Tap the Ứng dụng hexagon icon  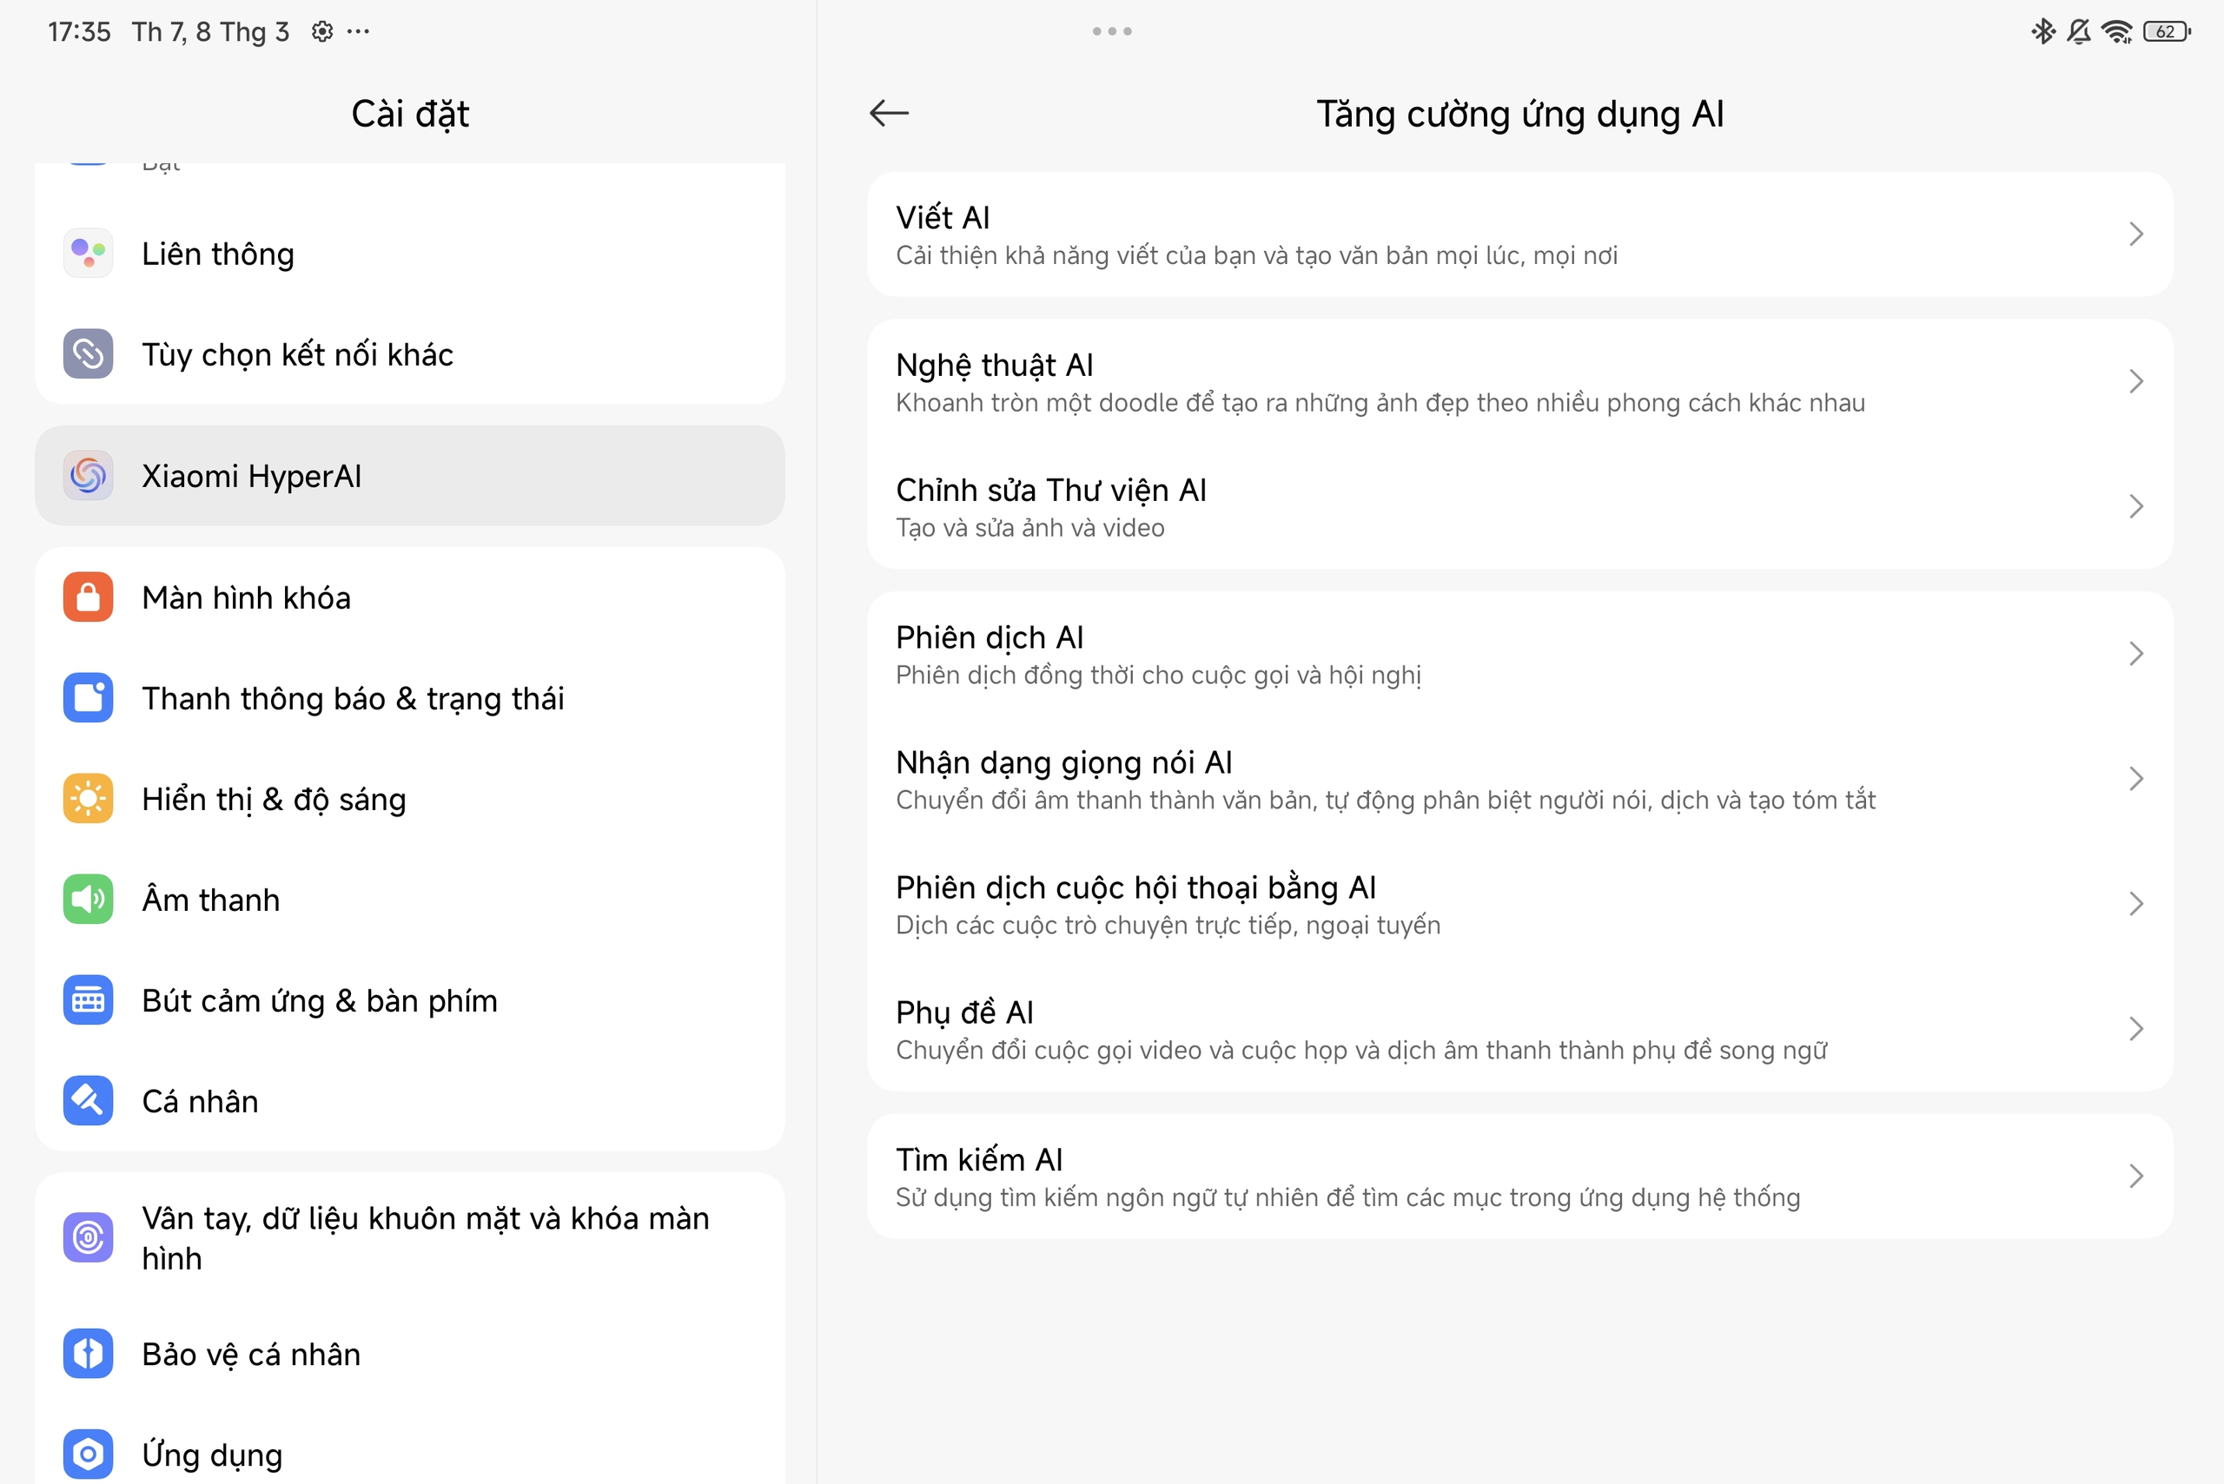click(88, 1454)
